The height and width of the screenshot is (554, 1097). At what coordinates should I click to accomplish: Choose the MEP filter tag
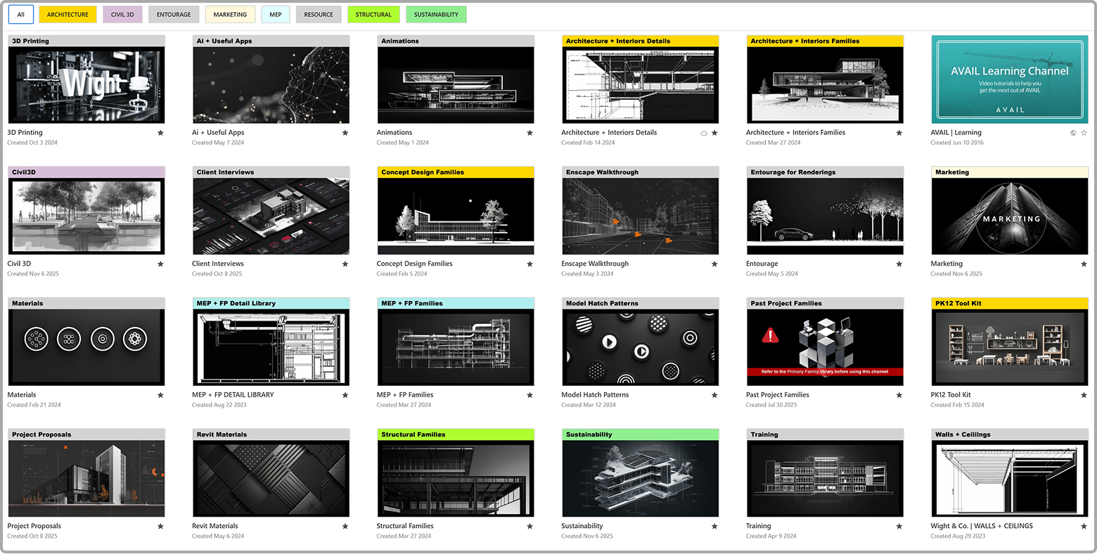pyautogui.click(x=275, y=14)
